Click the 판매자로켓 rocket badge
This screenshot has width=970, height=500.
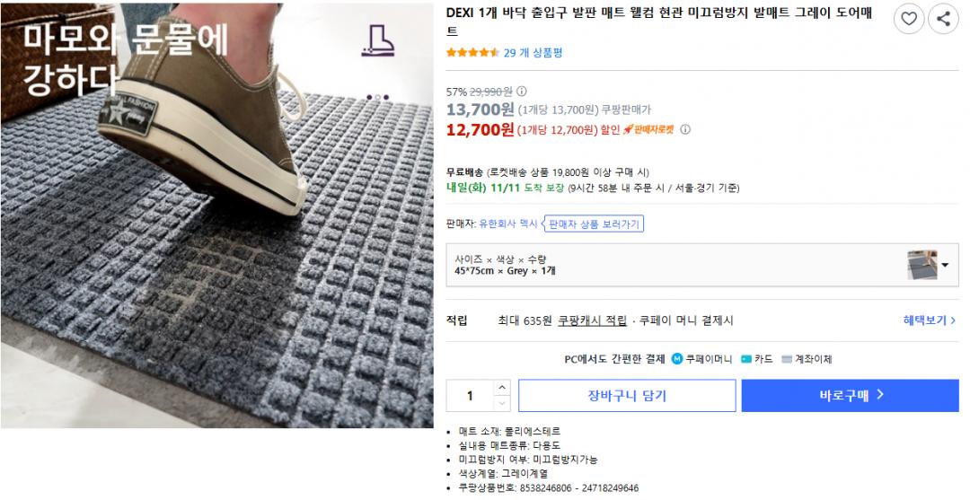point(648,129)
